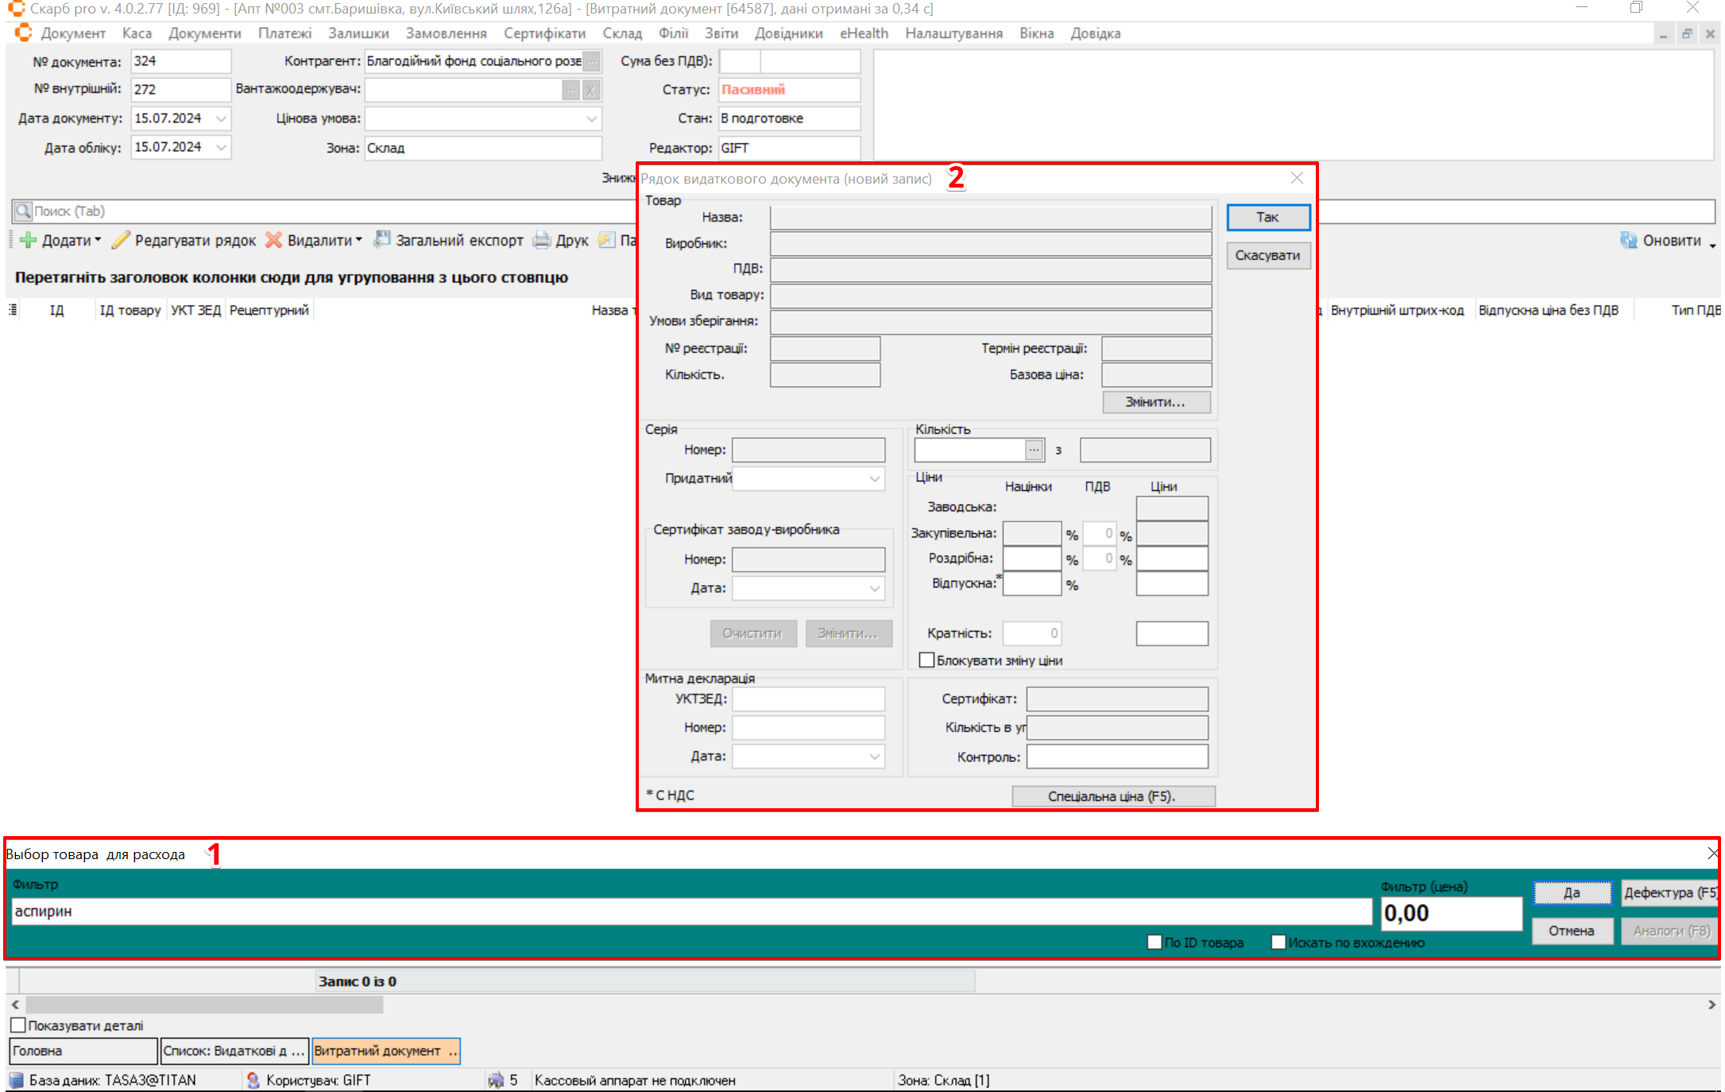
Task: Click the Фильтр text field containing аспирин
Action: pos(691,912)
